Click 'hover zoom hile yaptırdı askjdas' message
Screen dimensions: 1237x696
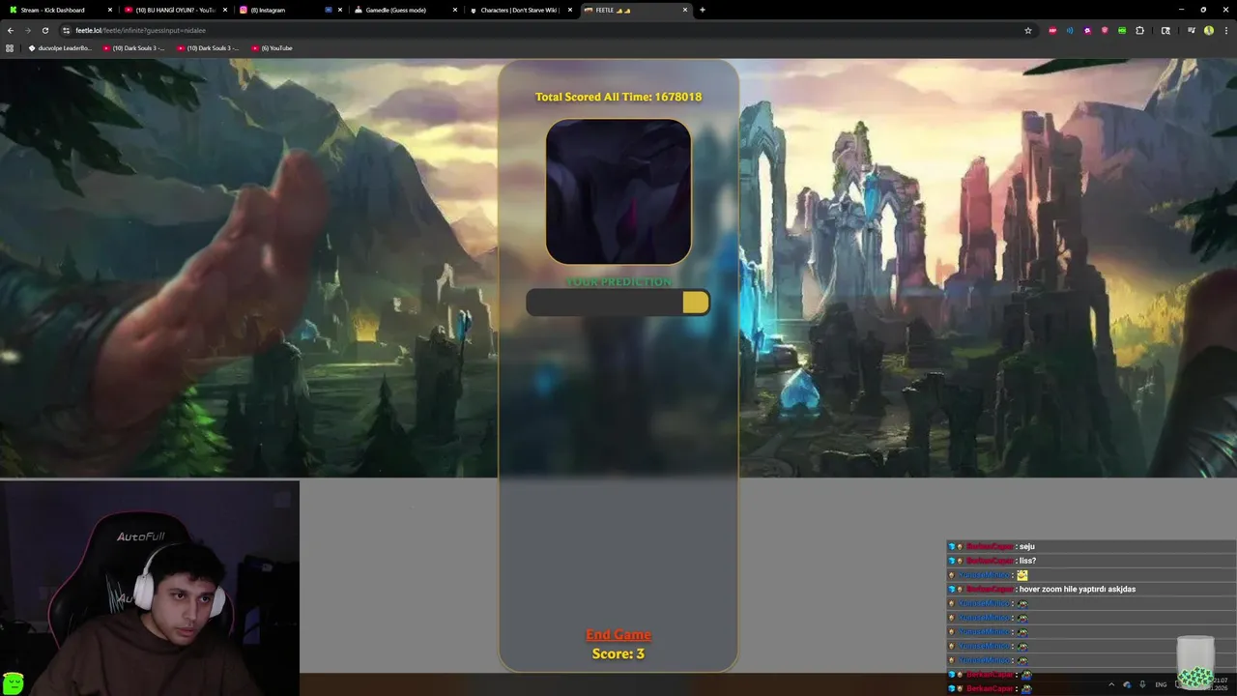[x=1078, y=589]
